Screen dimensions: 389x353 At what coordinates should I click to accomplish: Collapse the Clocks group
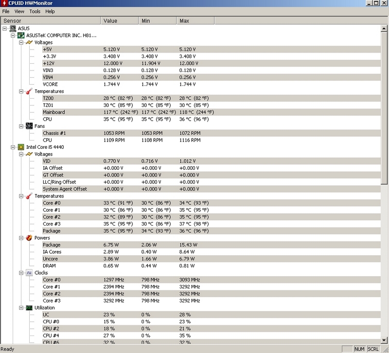coord(21,273)
